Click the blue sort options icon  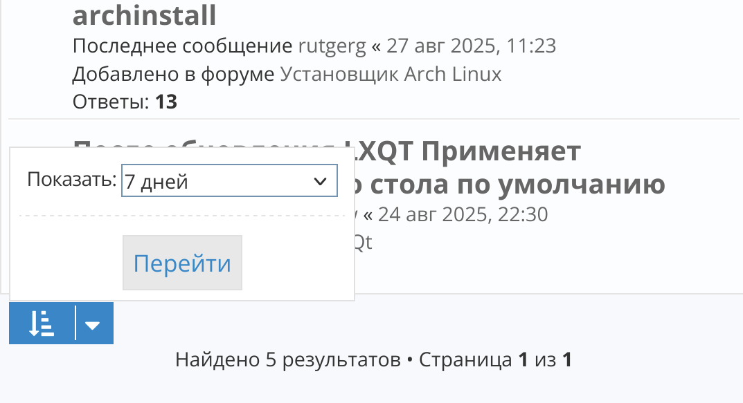pyautogui.click(x=42, y=324)
